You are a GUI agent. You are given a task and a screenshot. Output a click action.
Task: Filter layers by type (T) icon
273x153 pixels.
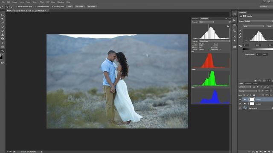tap(261, 87)
